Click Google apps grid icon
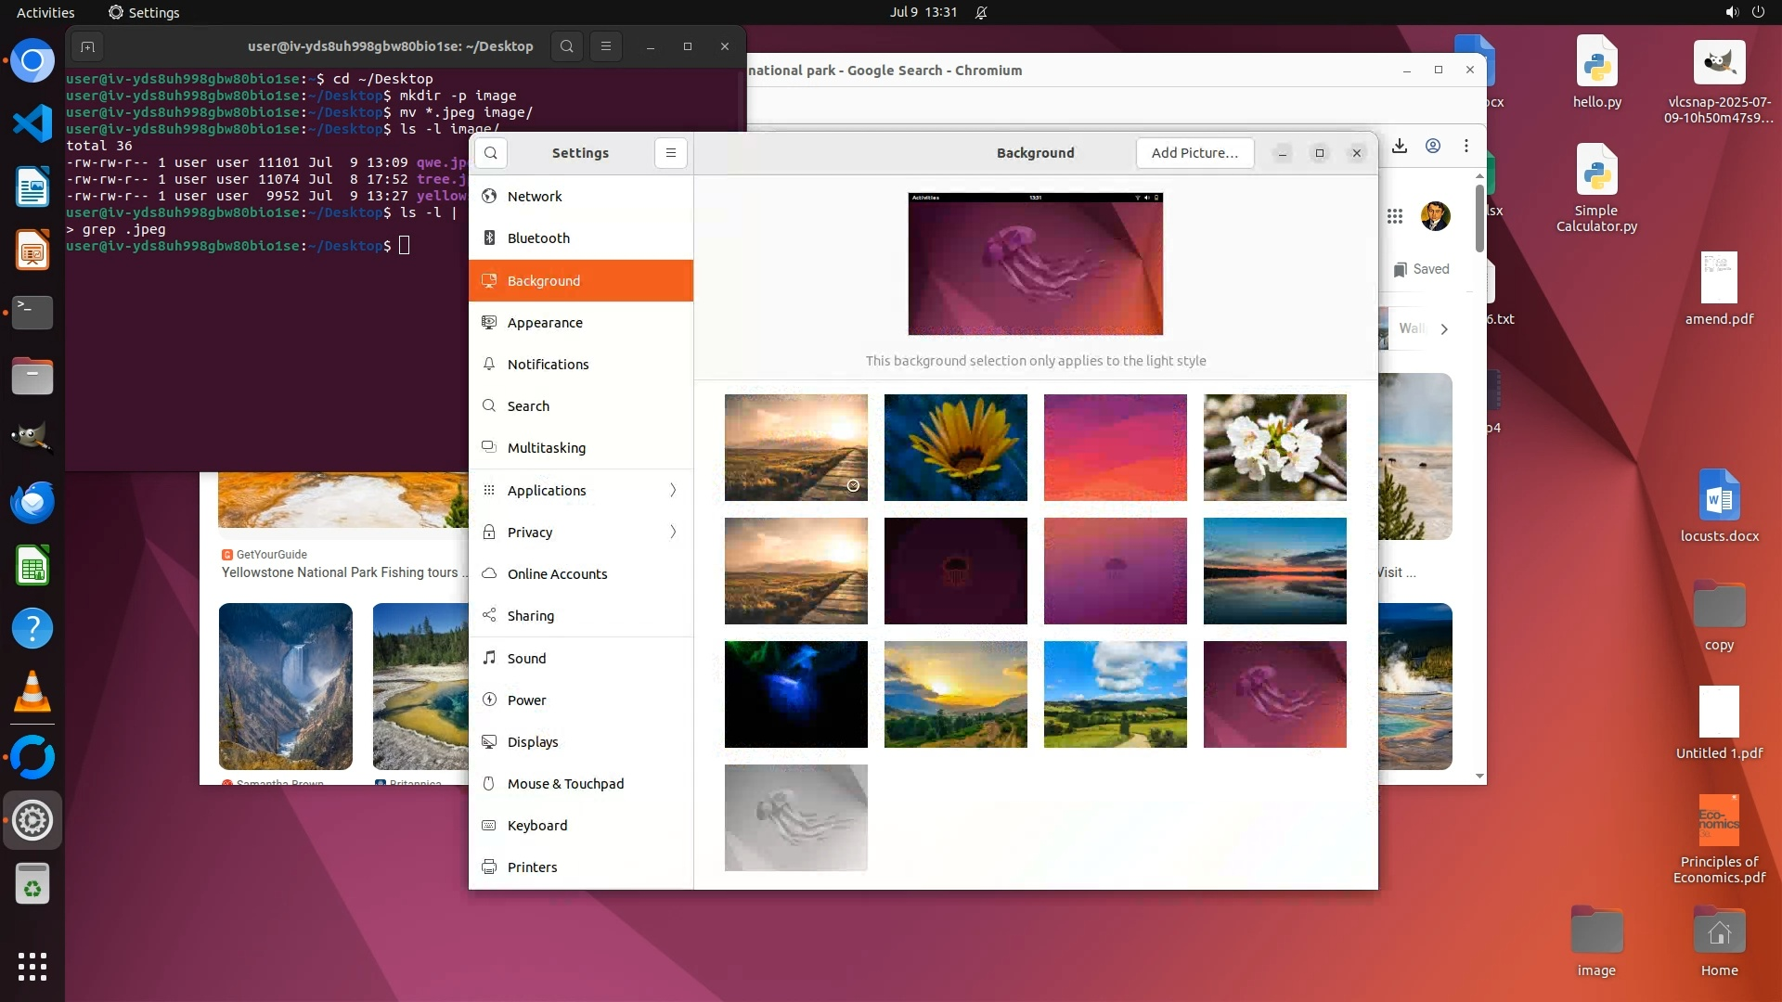Image resolution: width=1782 pixels, height=1002 pixels. (x=1394, y=216)
